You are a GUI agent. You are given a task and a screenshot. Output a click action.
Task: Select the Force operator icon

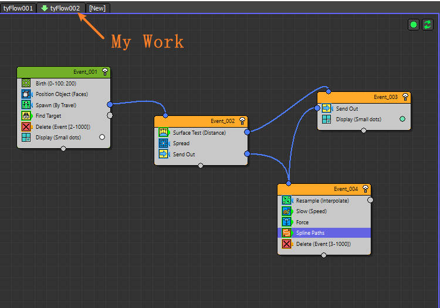click(x=286, y=222)
